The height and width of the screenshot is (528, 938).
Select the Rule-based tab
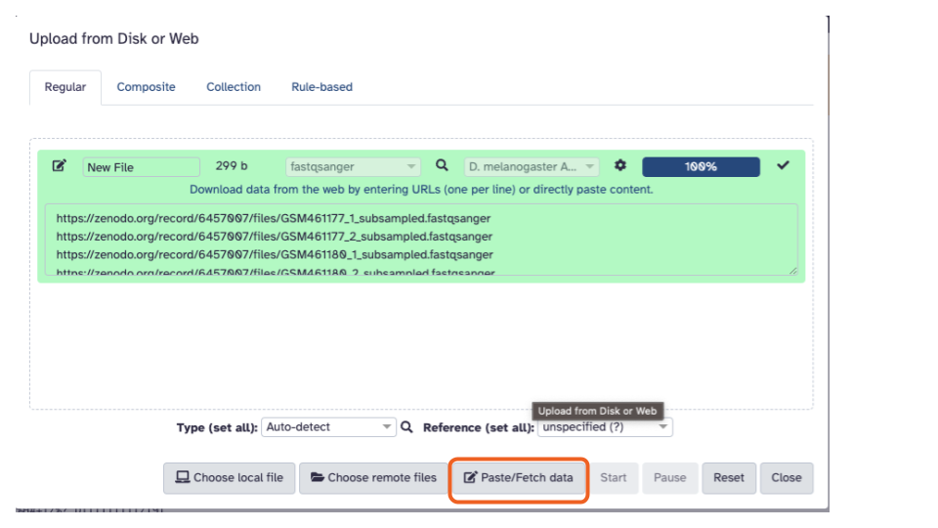tap(321, 87)
